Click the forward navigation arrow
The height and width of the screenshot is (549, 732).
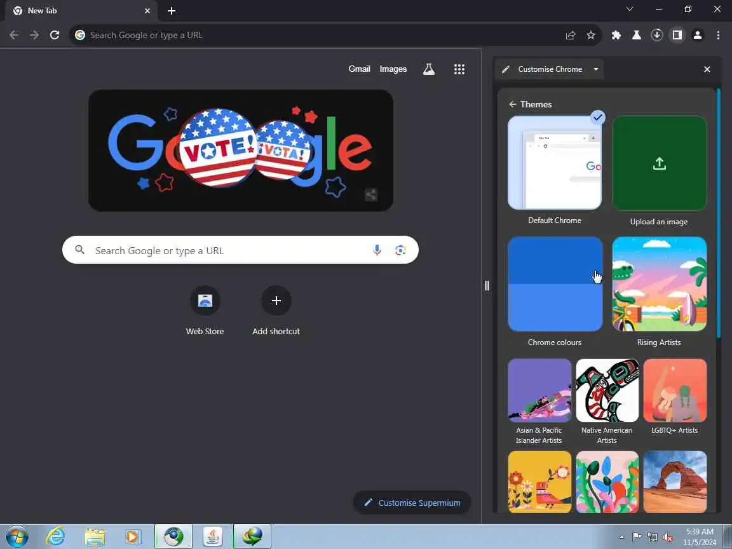[x=34, y=35]
